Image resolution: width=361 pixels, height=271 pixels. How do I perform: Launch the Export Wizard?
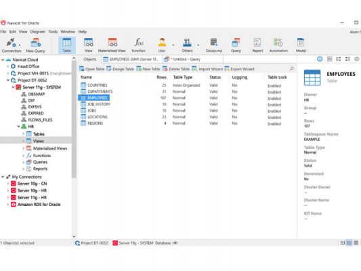click(239, 69)
